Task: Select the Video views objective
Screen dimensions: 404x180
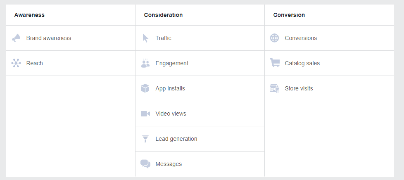Action: point(171,114)
